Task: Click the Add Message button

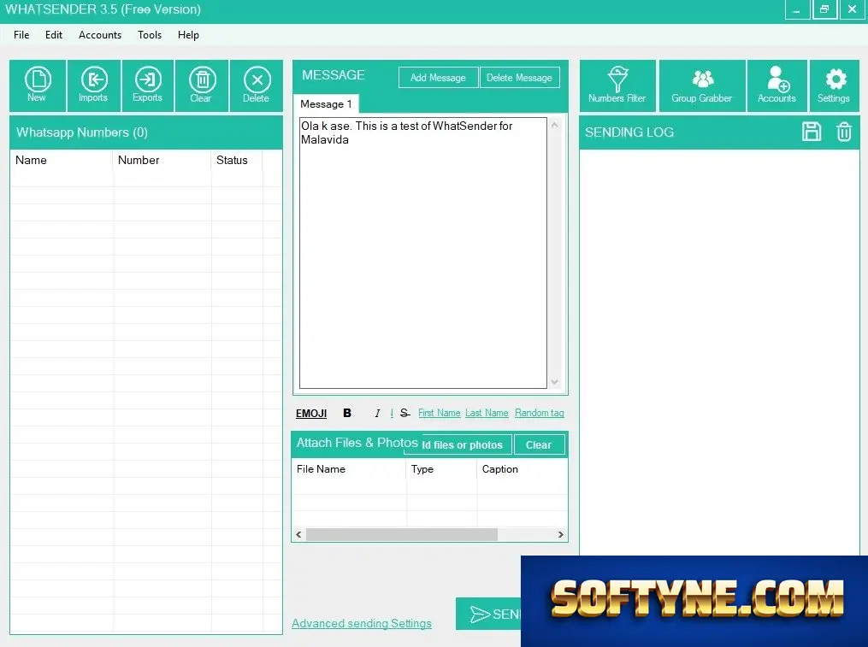Action: click(438, 78)
